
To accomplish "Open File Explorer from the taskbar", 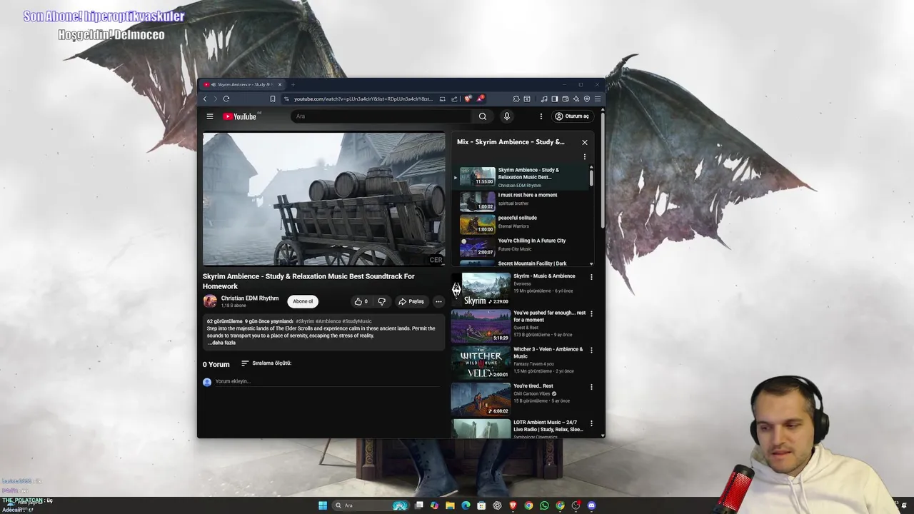I will (x=450, y=505).
